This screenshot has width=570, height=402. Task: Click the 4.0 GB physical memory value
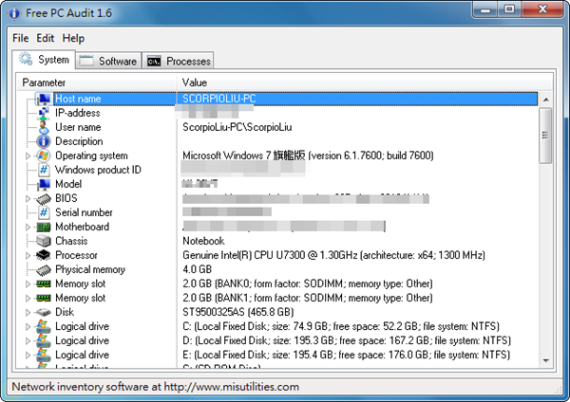[197, 269]
